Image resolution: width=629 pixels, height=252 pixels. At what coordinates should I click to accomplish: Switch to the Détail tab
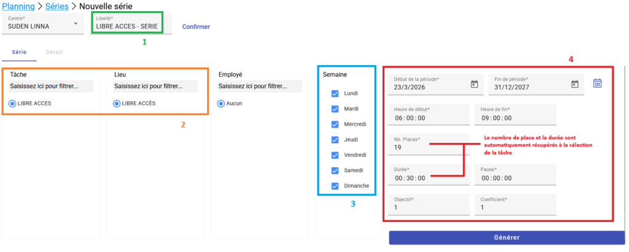pos(55,53)
